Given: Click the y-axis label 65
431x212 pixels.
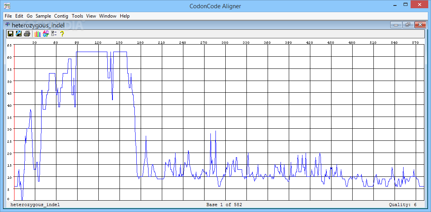Looking at the screenshot, I should [x=9, y=45].
